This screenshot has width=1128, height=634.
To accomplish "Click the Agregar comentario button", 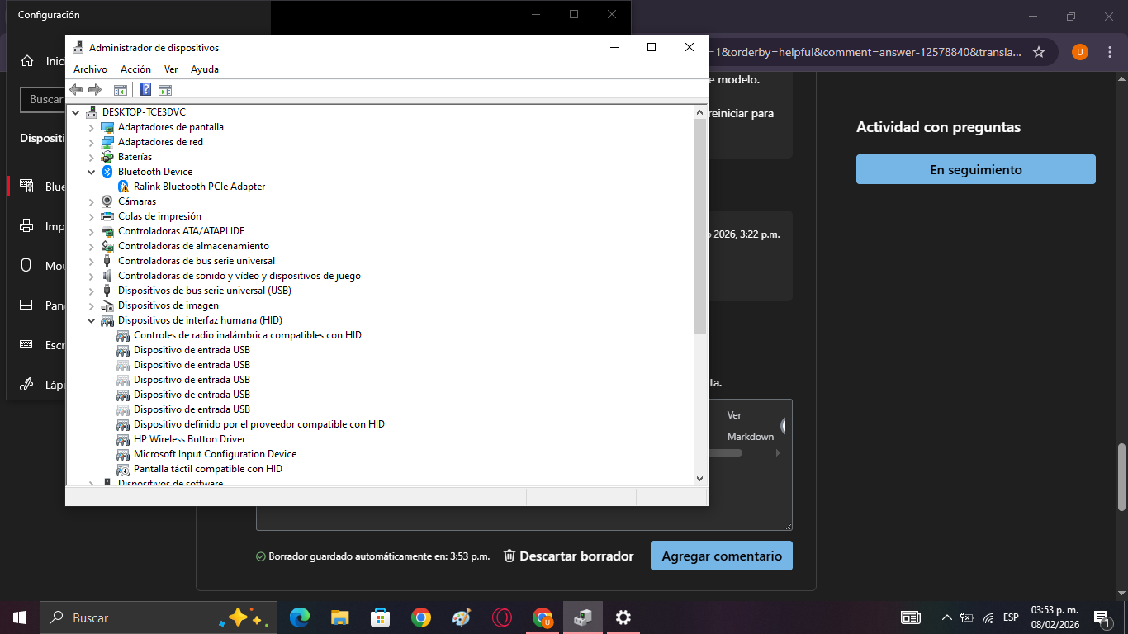I will [x=722, y=556].
